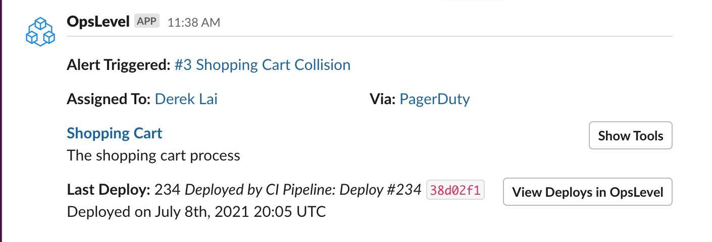Viewport: 712px width, 242px height.
Task: Click the shopping cart process description text
Action: 154,155
